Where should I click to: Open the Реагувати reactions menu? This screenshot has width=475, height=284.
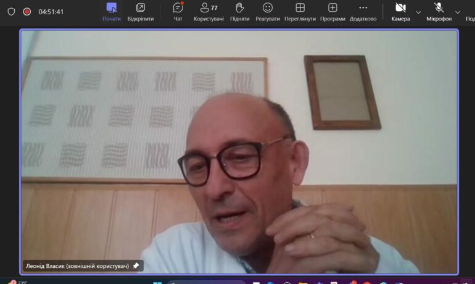pos(268,11)
